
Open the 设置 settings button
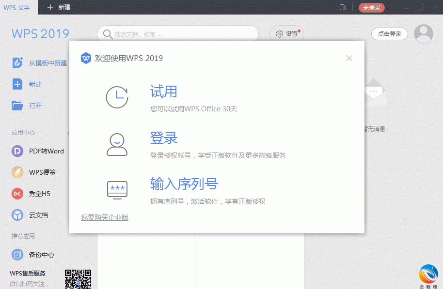coord(286,34)
